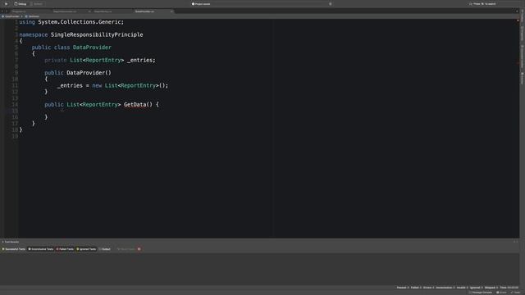Open the Default target selector next to Debug
The width and height of the screenshot is (525, 295).
pyautogui.click(x=37, y=4)
